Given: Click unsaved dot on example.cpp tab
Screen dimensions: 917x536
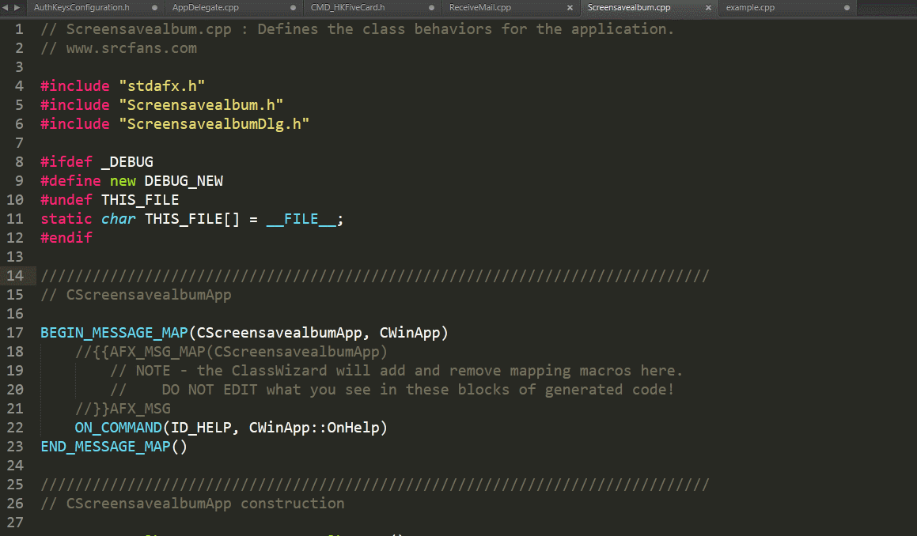Looking at the screenshot, I should click(x=847, y=8).
